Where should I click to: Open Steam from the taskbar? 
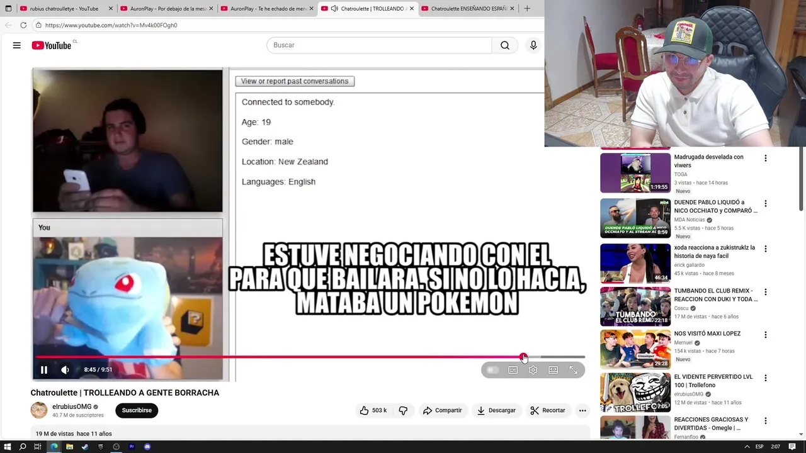click(x=85, y=447)
